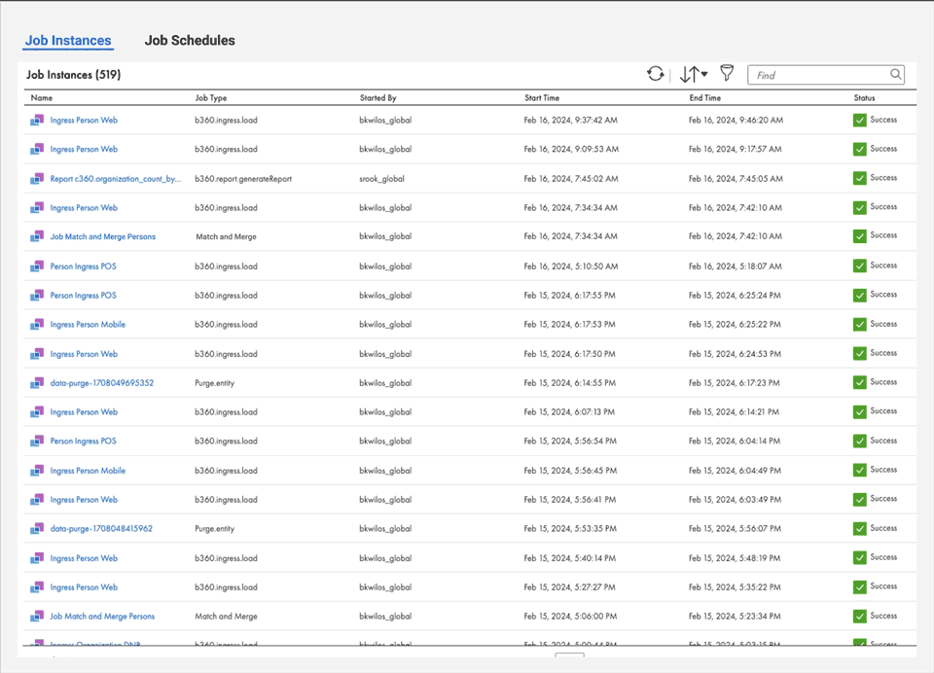Click job icon beside Report c360.organization_count_by
This screenshot has width=934, height=673.
(37, 179)
